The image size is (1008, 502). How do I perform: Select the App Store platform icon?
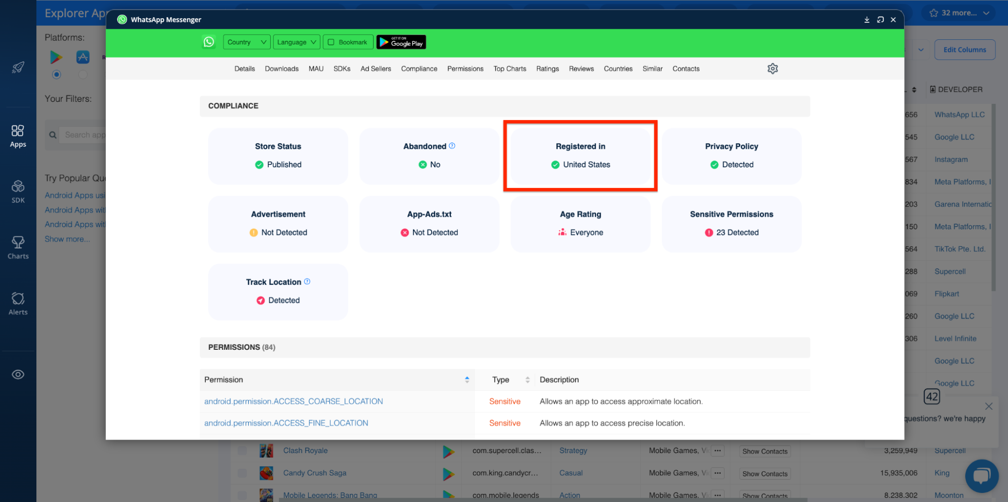coord(83,57)
